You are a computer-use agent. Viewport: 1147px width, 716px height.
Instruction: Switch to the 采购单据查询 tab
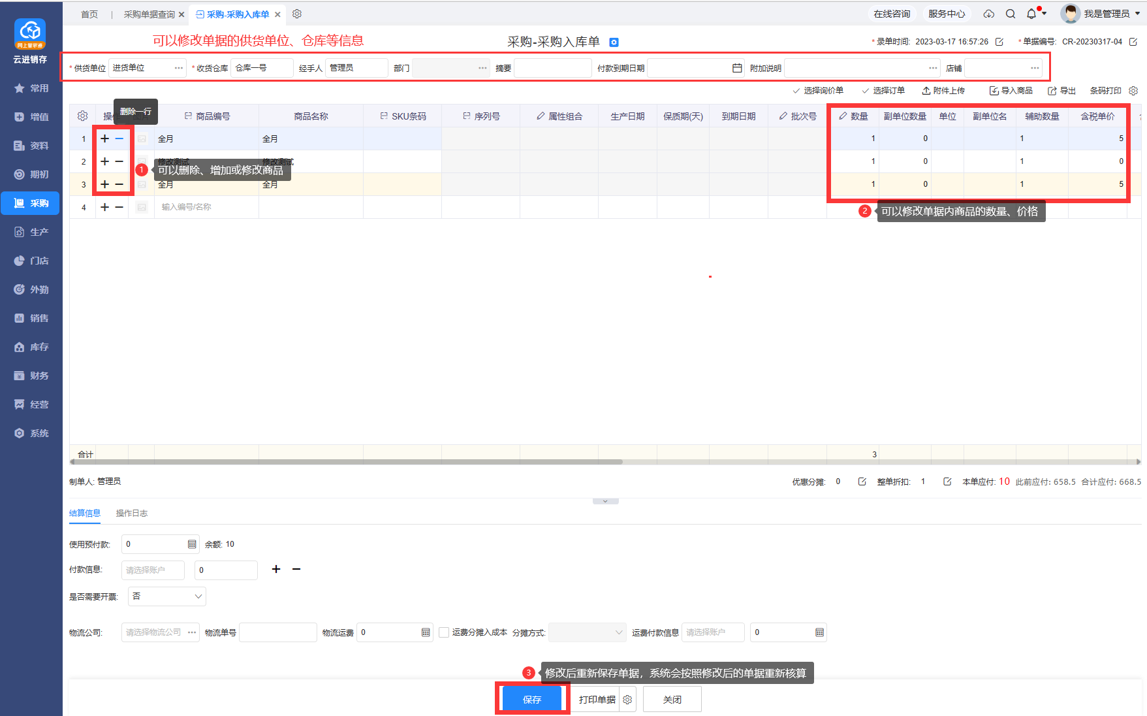coord(149,14)
